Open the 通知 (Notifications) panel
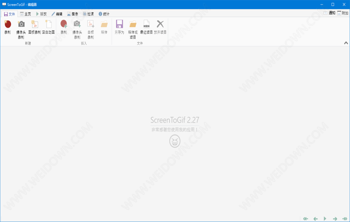Viewport: 350px width, 222px height. [330, 13]
